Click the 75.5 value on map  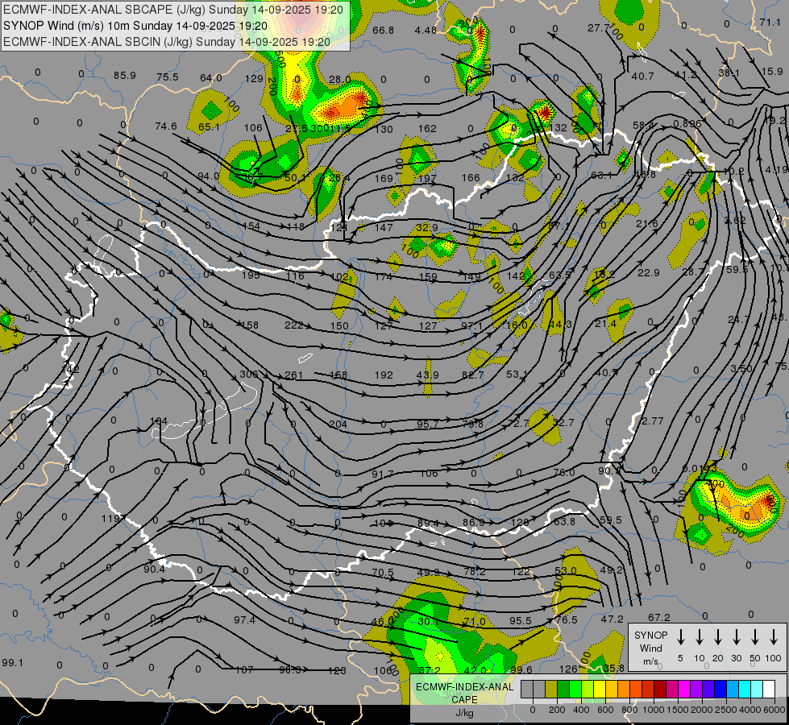[168, 77]
